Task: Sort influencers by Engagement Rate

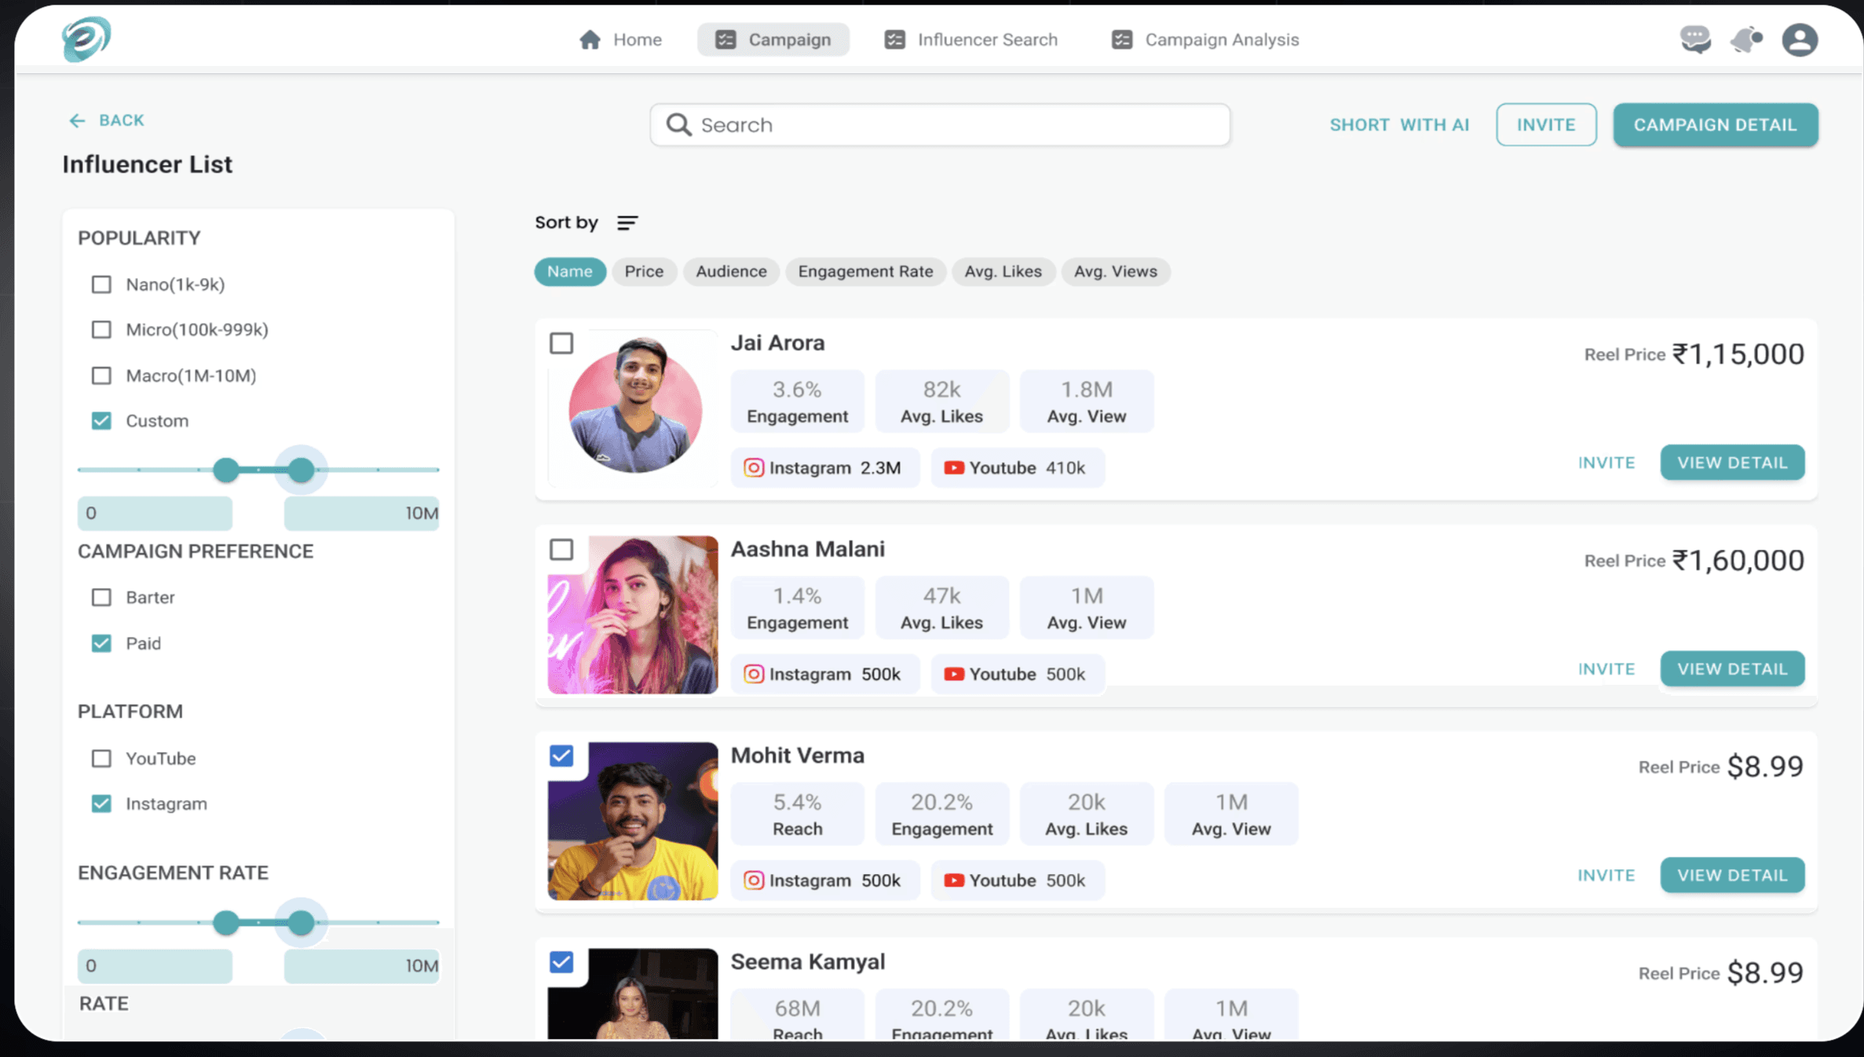Action: 865,272
